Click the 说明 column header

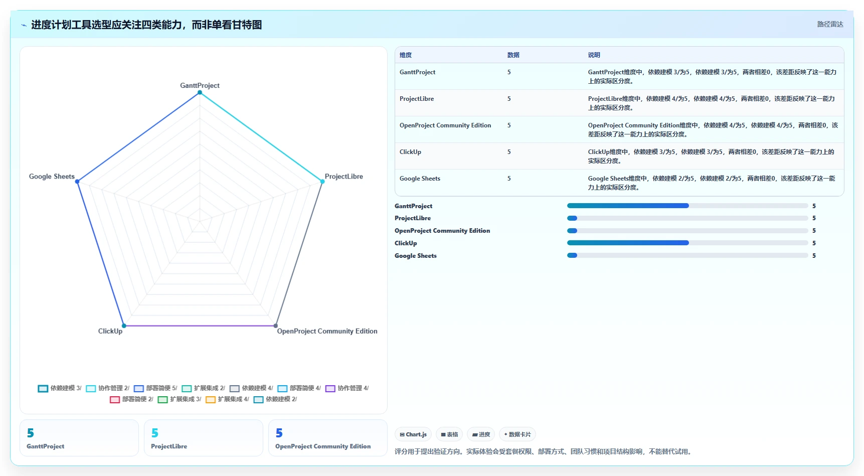pos(594,55)
